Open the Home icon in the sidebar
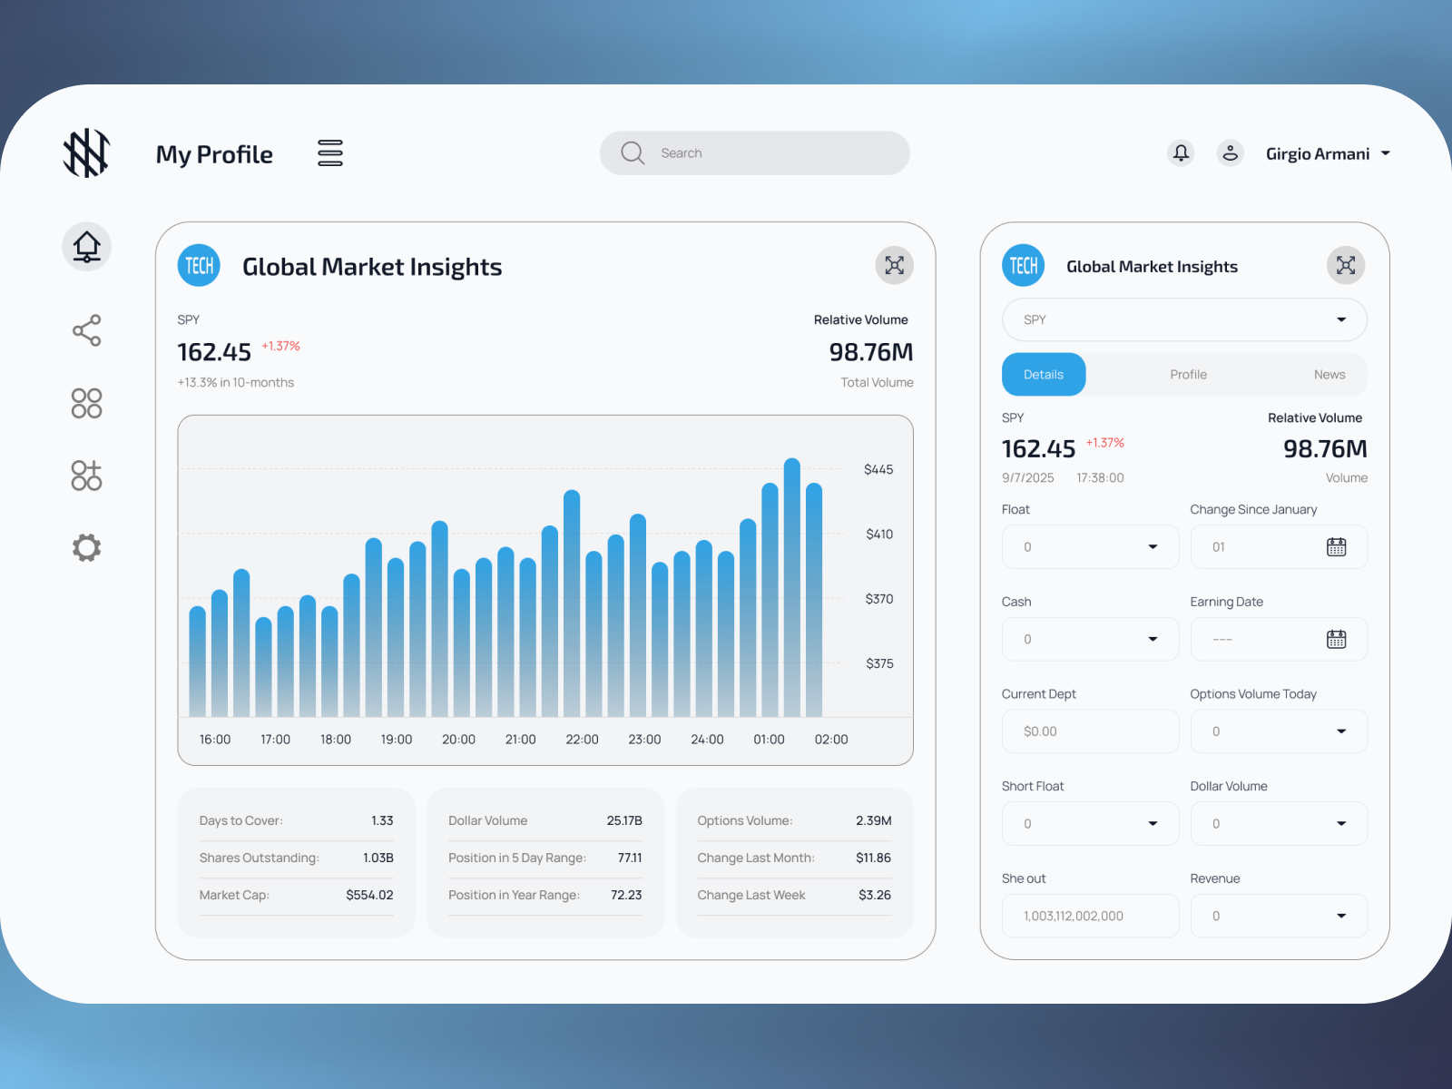The image size is (1452, 1089). point(86,246)
